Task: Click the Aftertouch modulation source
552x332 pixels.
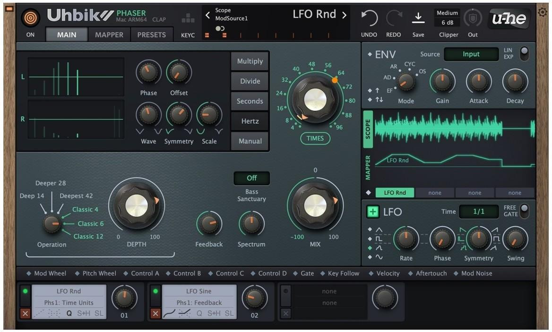Action: point(427,273)
